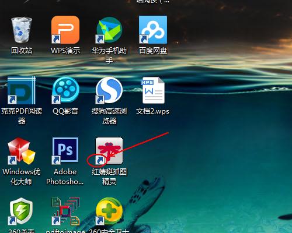Launch 360安全卫士 green plus icon
The image size is (292, 233).
pyautogui.click(x=109, y=211)
